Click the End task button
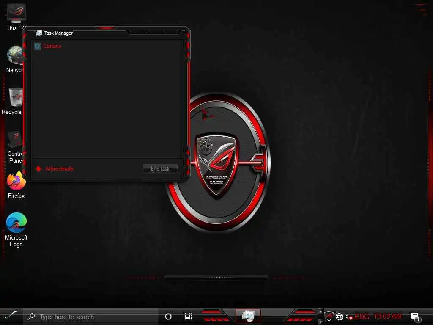 (160, 168)
